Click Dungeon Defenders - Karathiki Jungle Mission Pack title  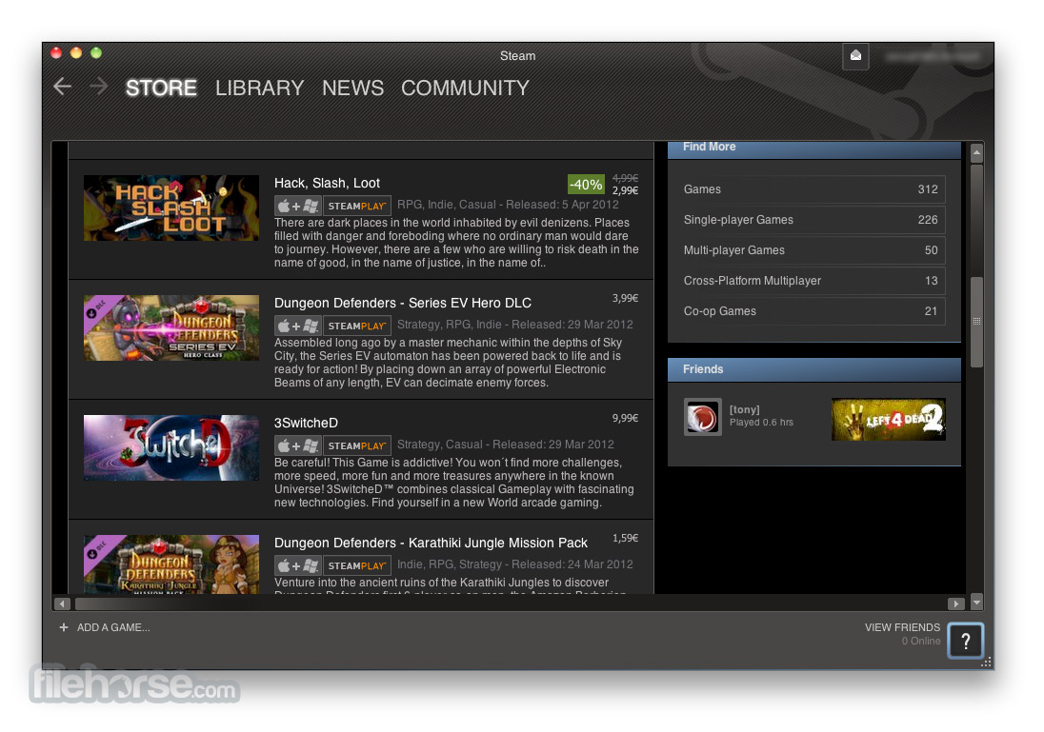431,543
